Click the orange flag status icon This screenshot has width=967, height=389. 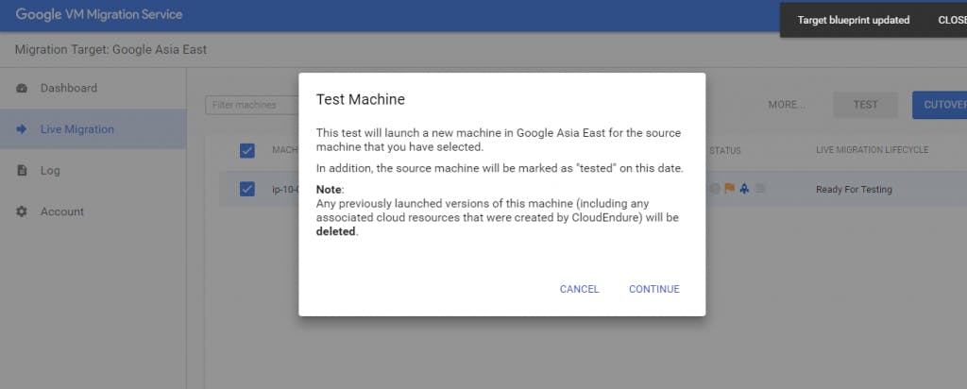[x=729, y=189]
